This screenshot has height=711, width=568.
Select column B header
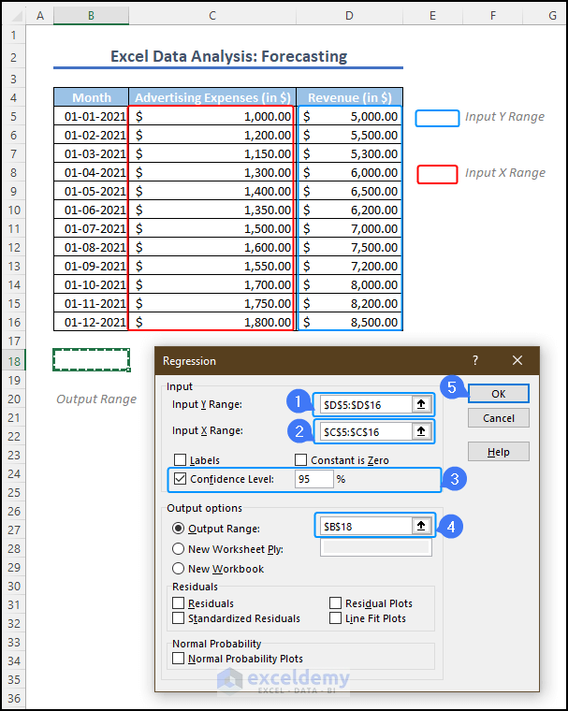tap(91, 16)
